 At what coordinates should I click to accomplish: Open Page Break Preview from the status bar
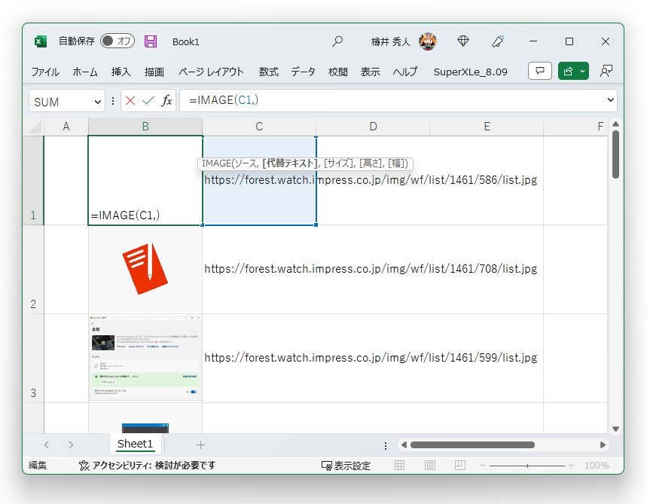pyautogui.click(x=459, y=465)
